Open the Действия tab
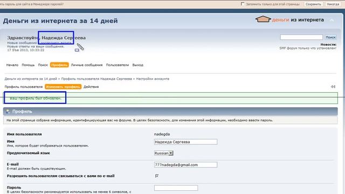 (x=91, y=87)
